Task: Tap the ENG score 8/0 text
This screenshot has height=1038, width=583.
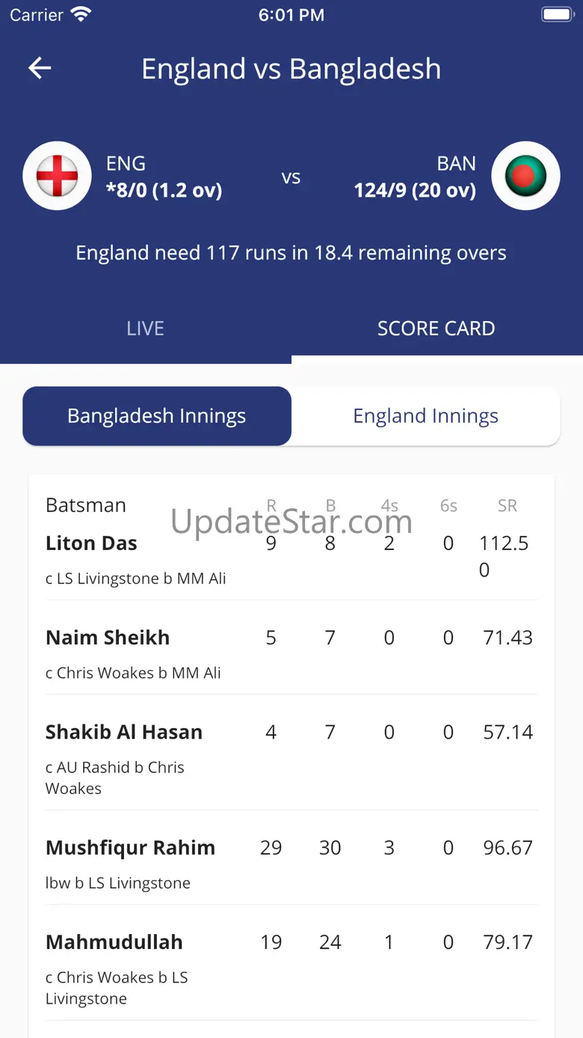Action: click(x=164, y=190)
